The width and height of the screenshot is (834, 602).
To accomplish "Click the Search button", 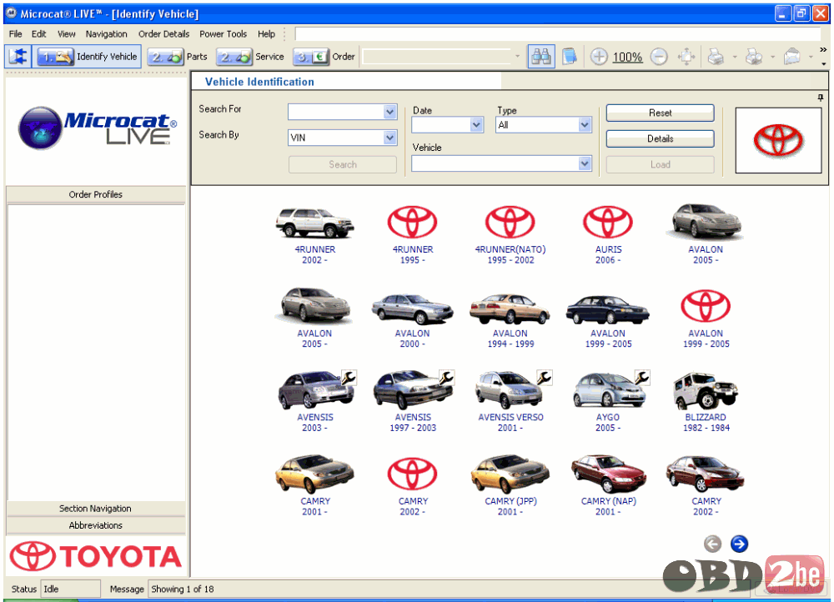I will click(343, 165).
